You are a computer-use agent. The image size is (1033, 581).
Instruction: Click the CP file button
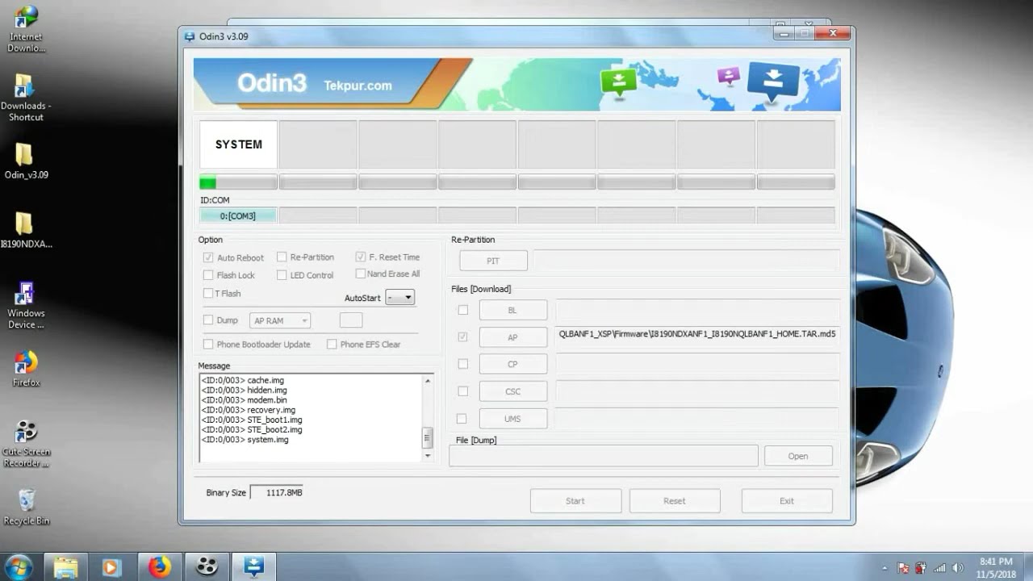[513, 364]
